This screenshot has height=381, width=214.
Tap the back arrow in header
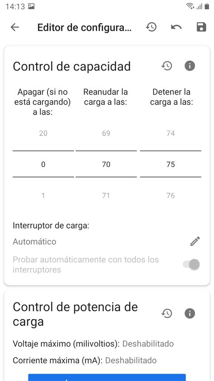pos(14,27)
